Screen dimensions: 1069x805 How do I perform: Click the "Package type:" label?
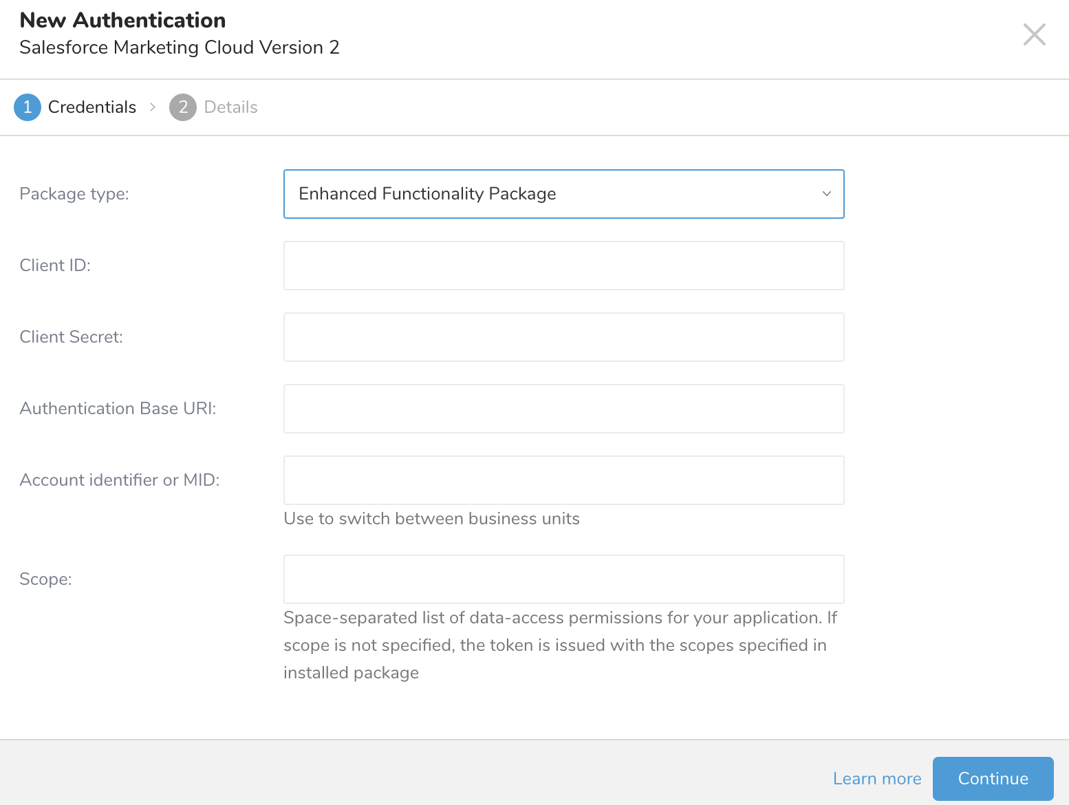click(x=74, y=194)
